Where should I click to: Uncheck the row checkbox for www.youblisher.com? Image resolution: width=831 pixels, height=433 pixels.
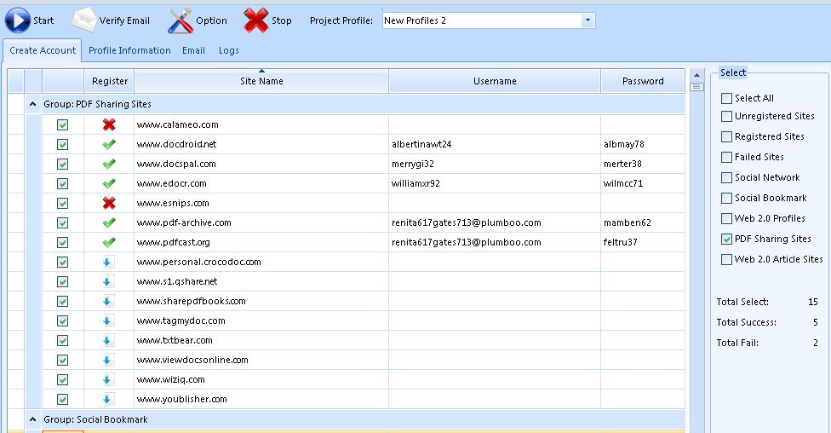click(62, 400)
